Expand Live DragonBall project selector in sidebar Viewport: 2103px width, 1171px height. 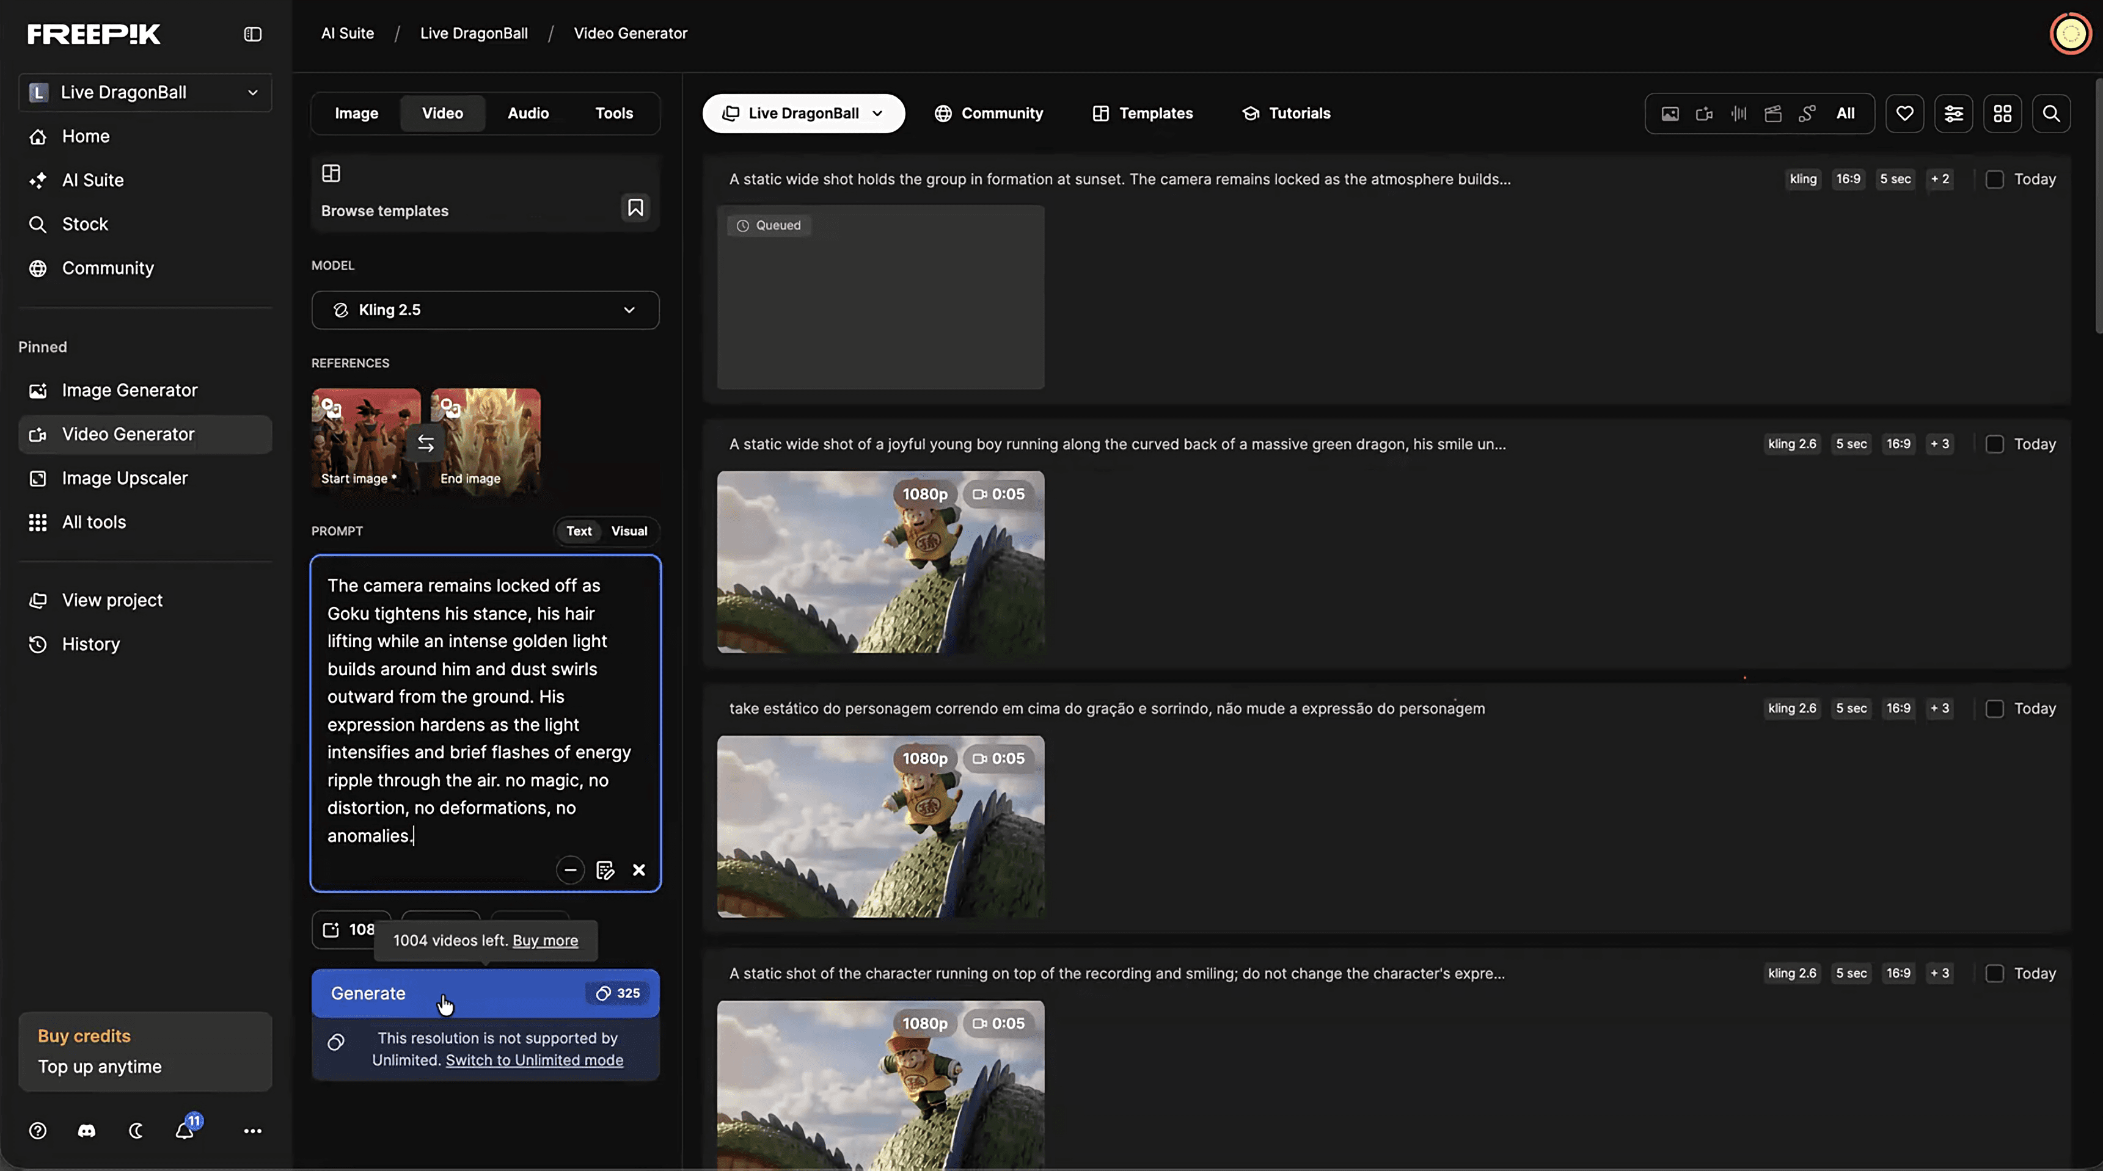145,92
